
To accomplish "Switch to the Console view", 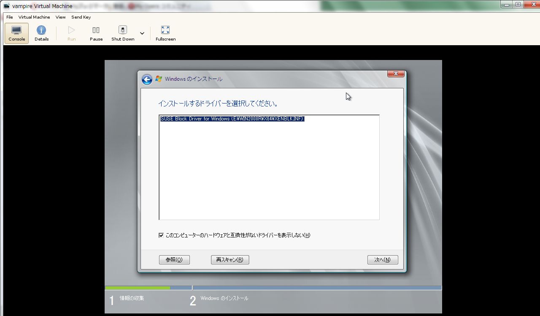I will (17, 33).
